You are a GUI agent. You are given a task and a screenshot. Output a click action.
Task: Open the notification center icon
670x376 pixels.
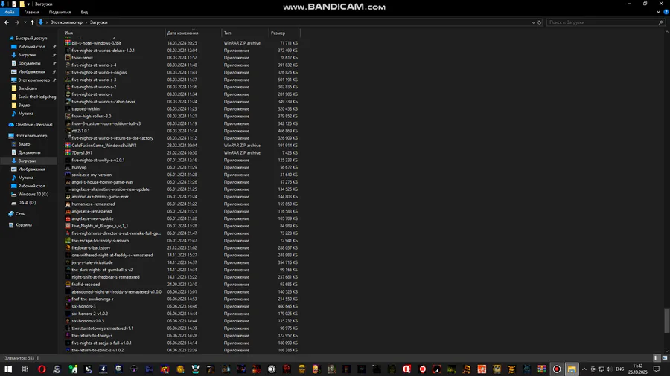coord(657,369)
